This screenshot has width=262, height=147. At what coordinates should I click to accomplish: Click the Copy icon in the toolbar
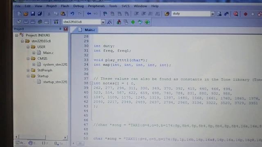[x=56, y=13]
